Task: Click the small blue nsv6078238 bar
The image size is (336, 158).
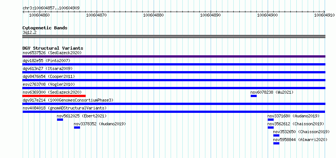Action: pos(254,96)
